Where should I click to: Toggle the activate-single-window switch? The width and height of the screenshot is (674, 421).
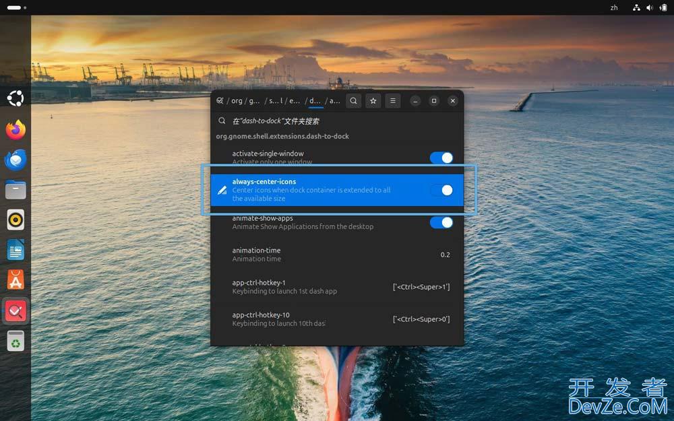441,158
